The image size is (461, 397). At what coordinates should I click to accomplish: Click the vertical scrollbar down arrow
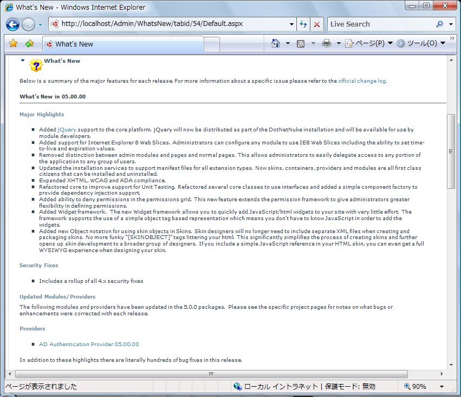pos(451,365)
